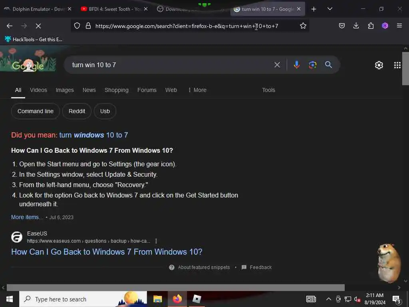Click the purple extension icon in toolbar
Viewport: 409px width, 307px height.
point(385,26)
